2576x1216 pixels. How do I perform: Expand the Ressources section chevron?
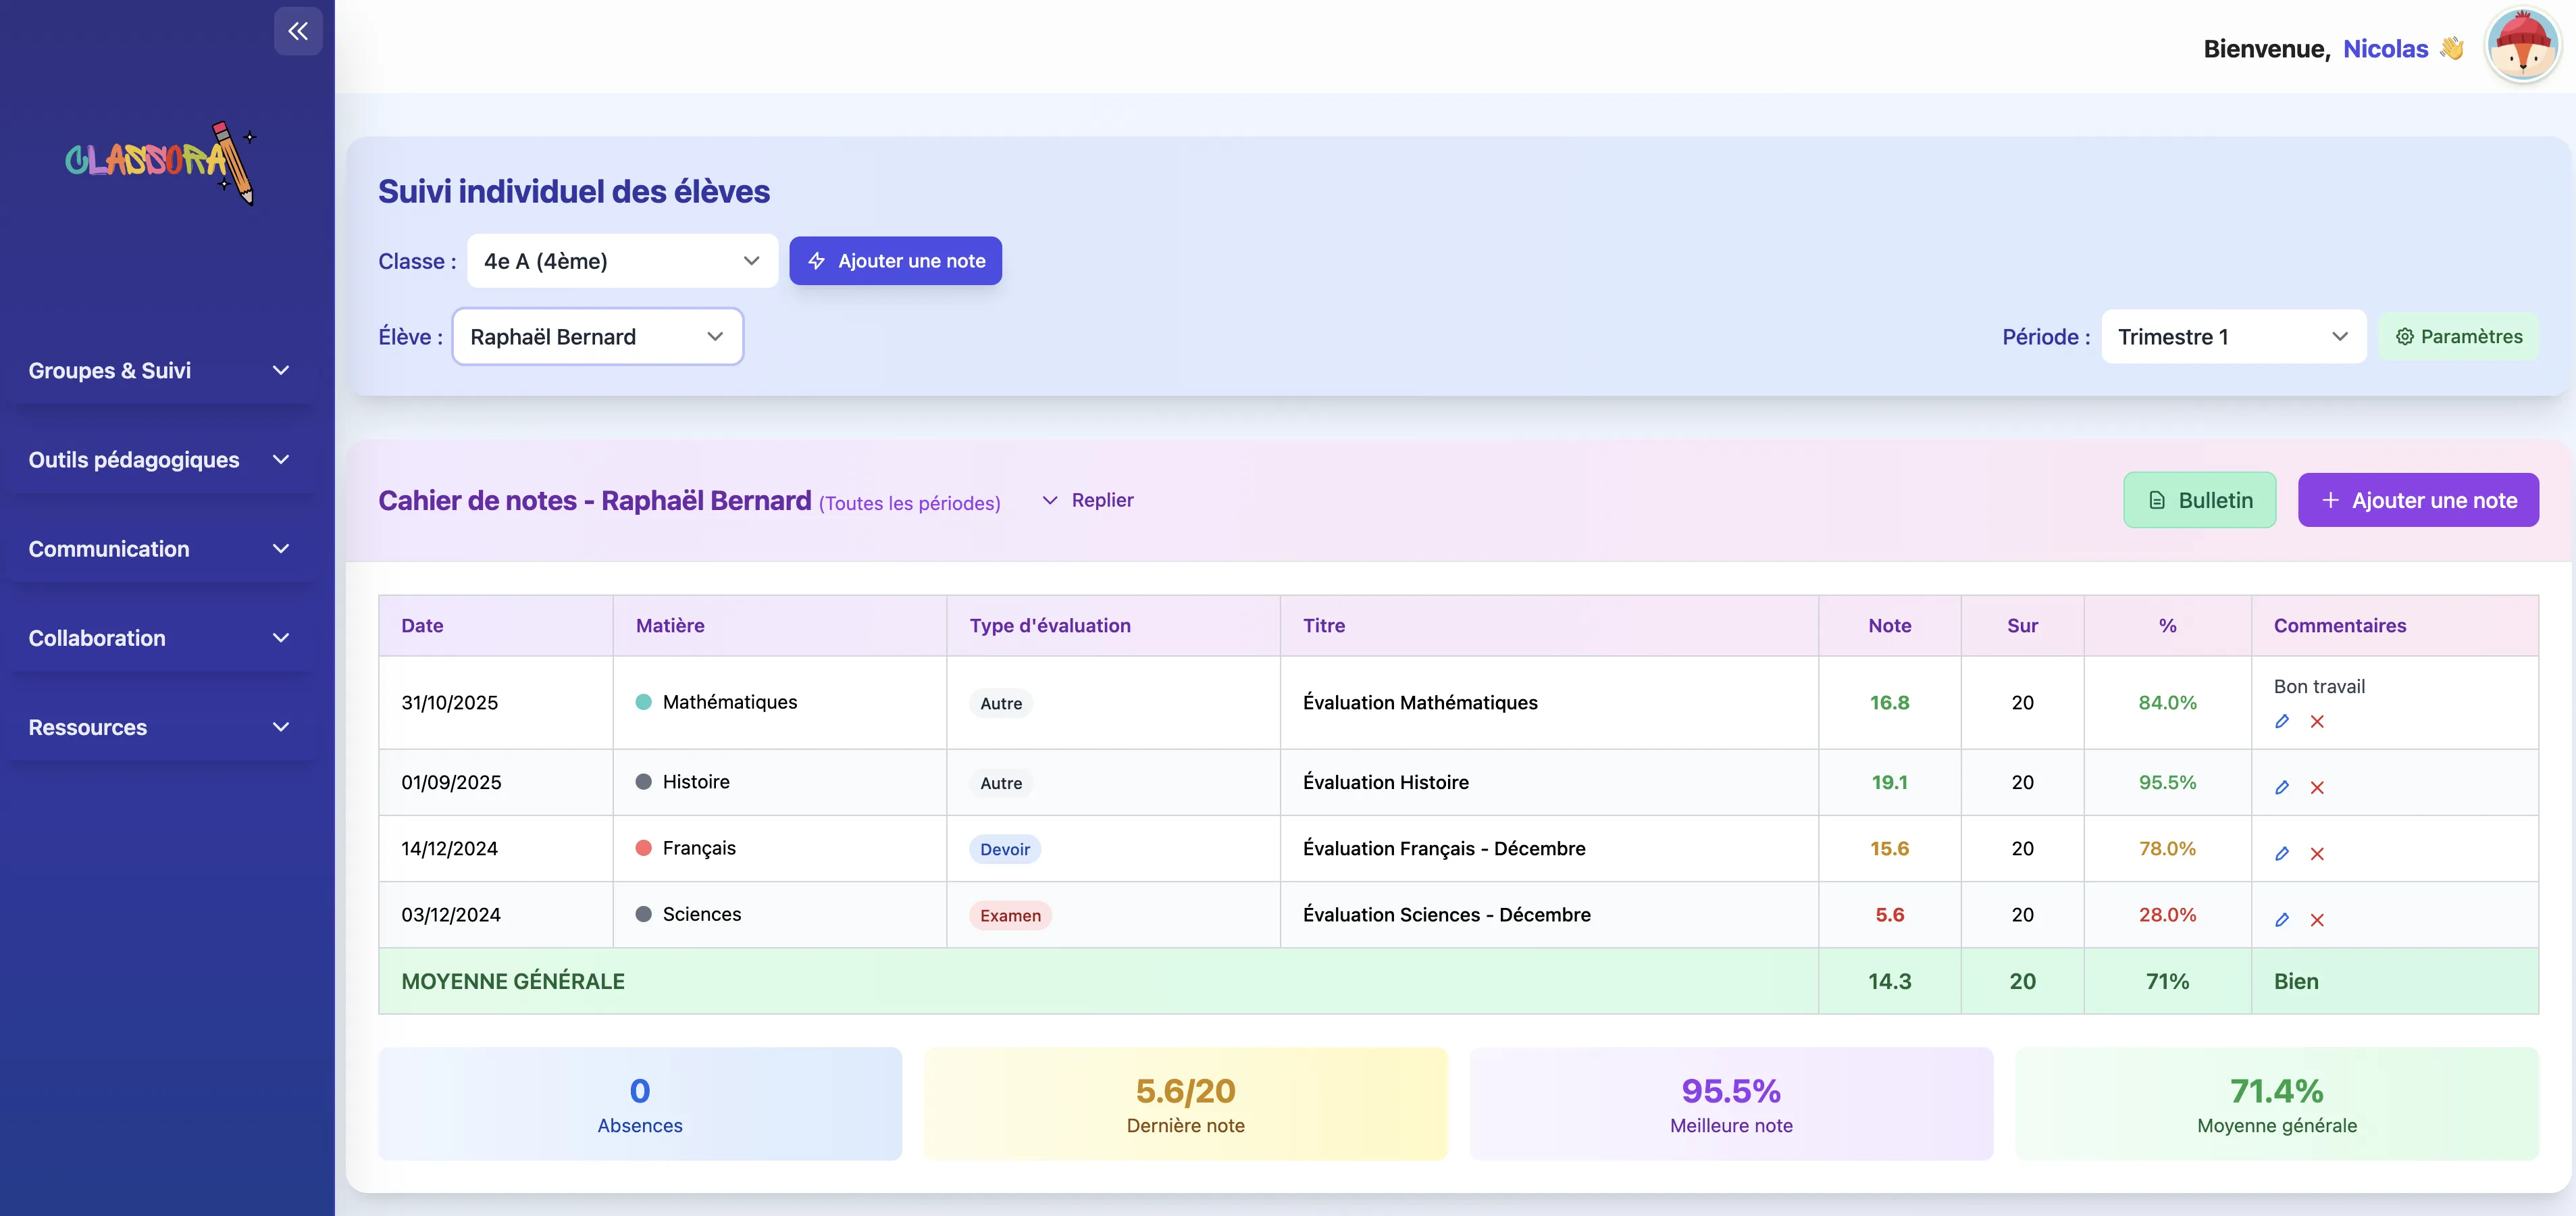[281, 727]
